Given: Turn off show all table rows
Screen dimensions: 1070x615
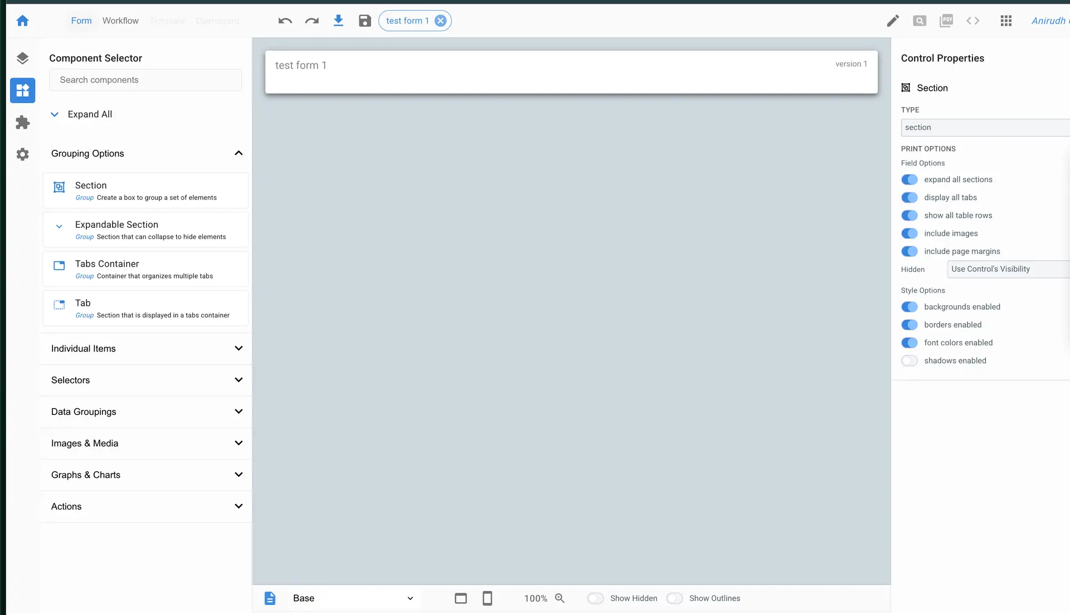Looking at the screenshot, I should click(x=909, y=215).
